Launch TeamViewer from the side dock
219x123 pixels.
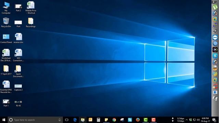(215, 38)
